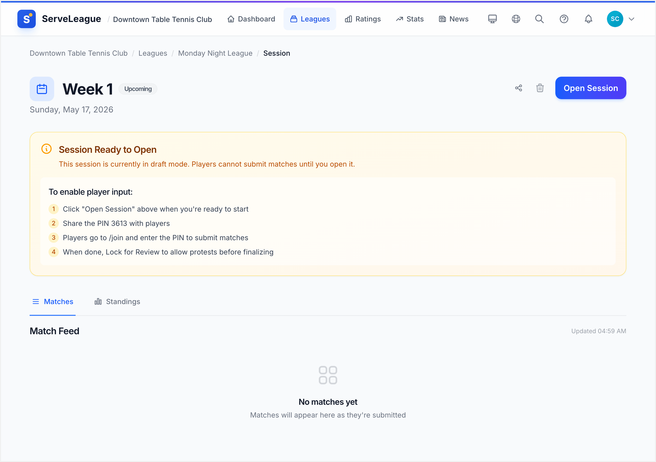Image resolution: width=656 pixels, height=462 pixels.
Task: Click the help question mark icon
Action: 564,19
